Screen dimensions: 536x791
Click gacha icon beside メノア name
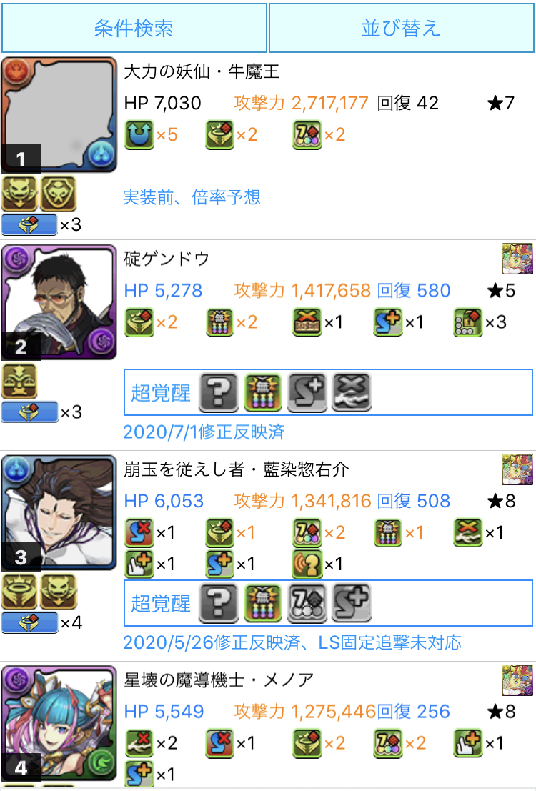[518, 680]
